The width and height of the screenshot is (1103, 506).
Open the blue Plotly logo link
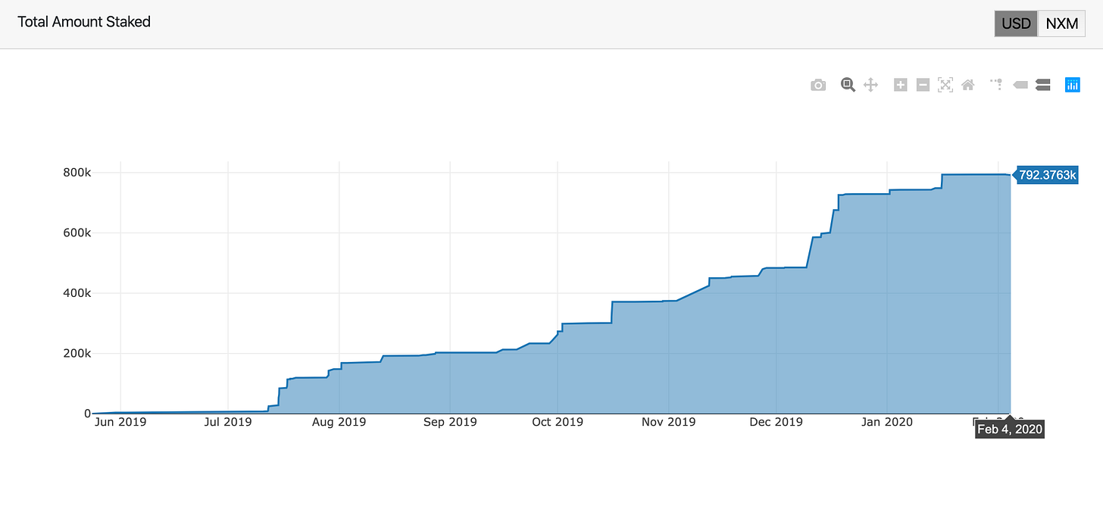pos(1073,86)
